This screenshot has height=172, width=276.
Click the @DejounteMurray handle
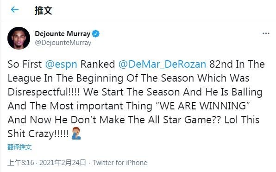(63, 43)
